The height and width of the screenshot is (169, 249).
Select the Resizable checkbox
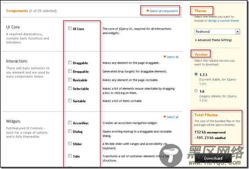70,79
